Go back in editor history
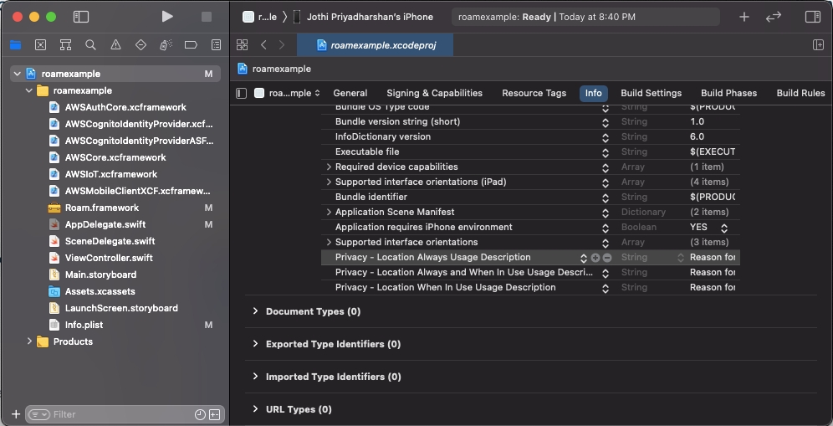 click(x=263, y=45)
